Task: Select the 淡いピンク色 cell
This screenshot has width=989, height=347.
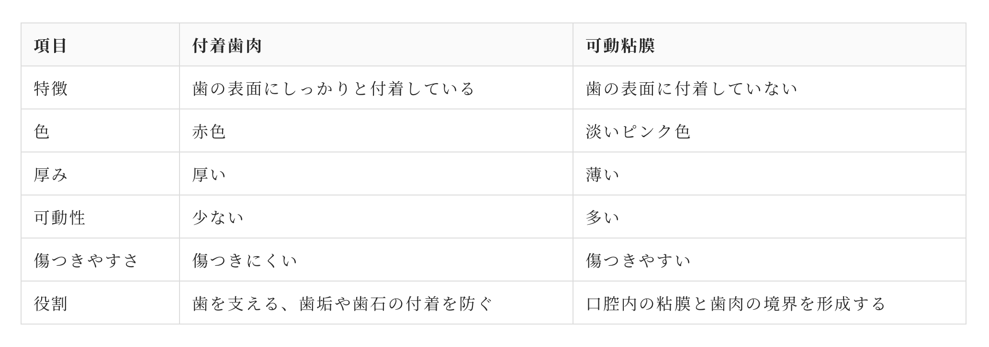Action: pyautogui.click(x=769, y=131)
